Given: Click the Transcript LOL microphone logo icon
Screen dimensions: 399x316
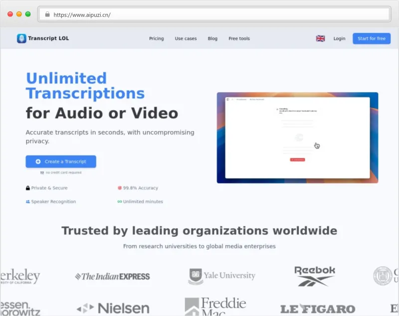Looking at the screenshot, I should click(21, 38).
